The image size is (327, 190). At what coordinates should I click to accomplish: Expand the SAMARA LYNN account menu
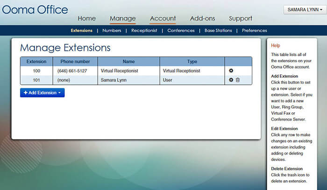pyautogui.click(x=305, y=10)
